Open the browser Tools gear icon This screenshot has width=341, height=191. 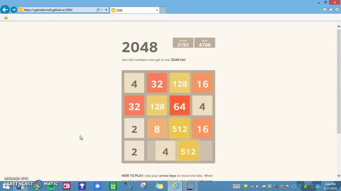pyautogui.click(x=337, y=10)
